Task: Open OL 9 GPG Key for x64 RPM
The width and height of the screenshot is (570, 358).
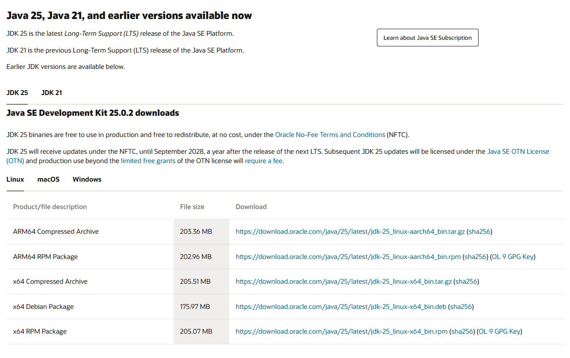Action: click(x=500, y=331)
